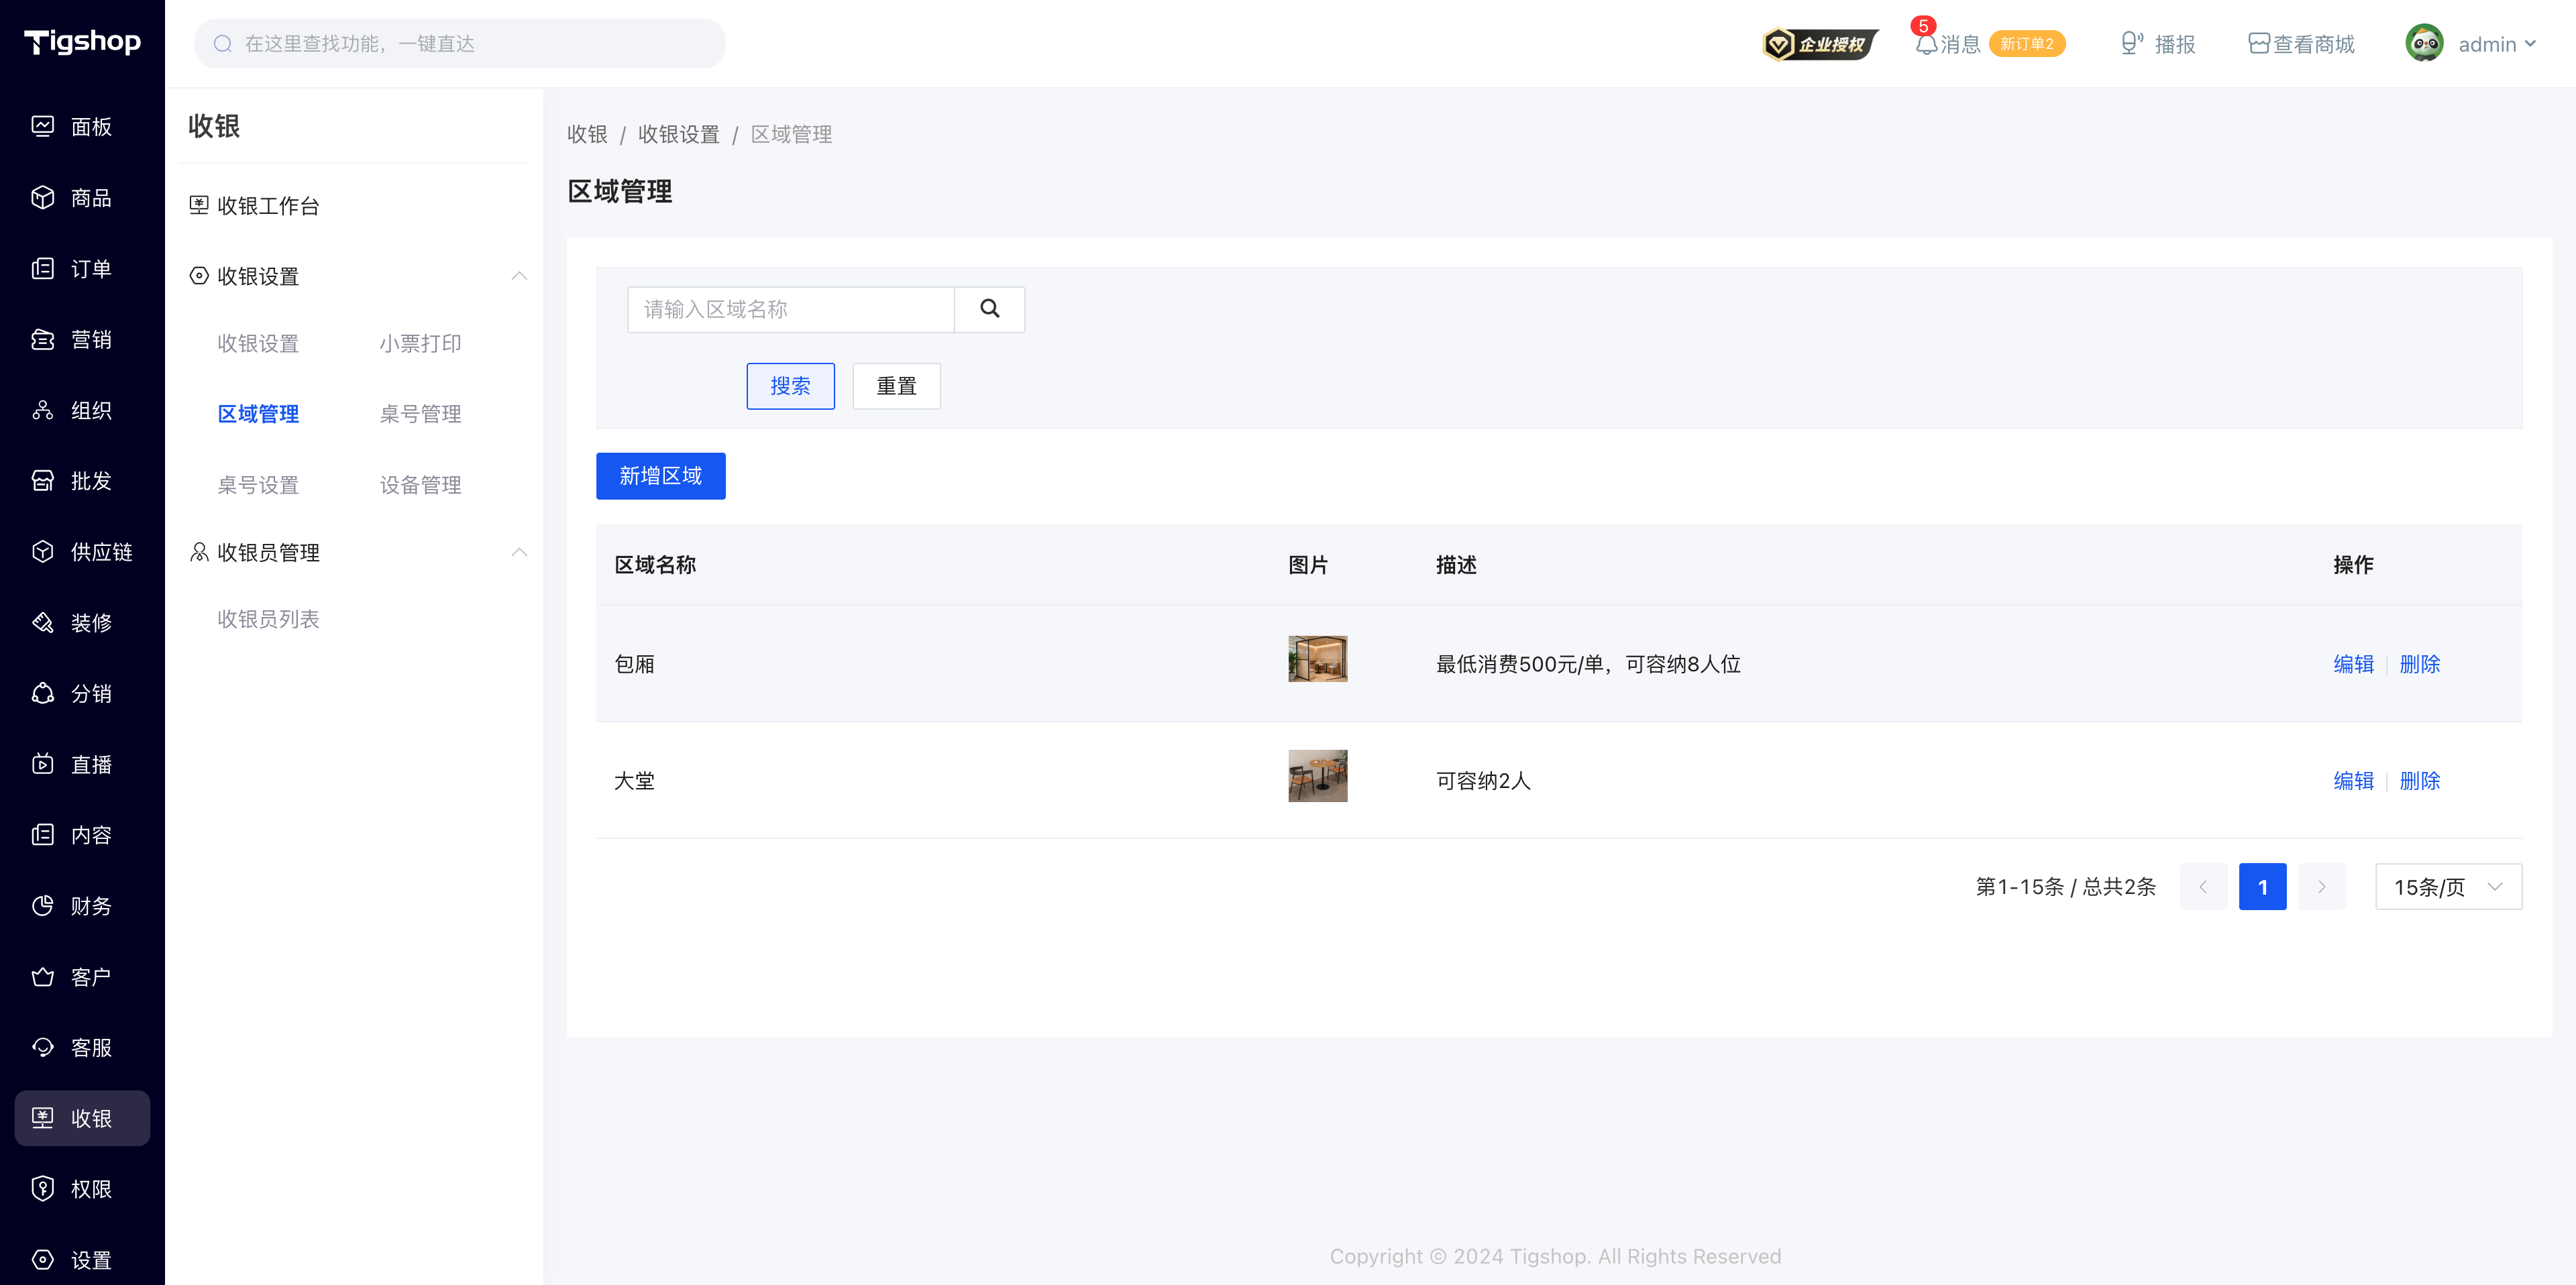Open the 装修 decoration icon
This screenshot has height=1285, width=2576.
[x=42, y=622]
